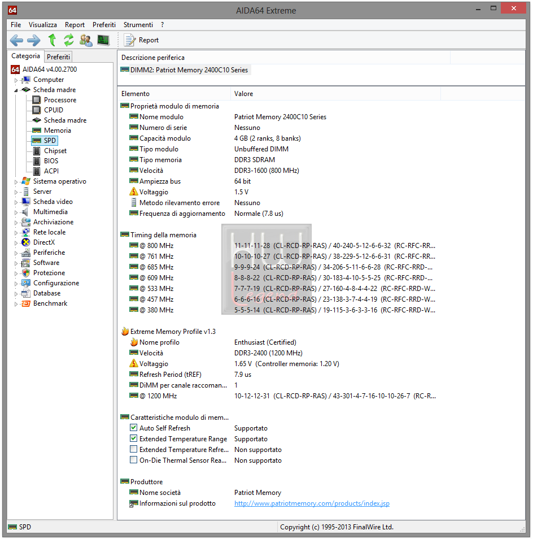Select the Nome profilo Enthusiast row

tap(213, 342)
